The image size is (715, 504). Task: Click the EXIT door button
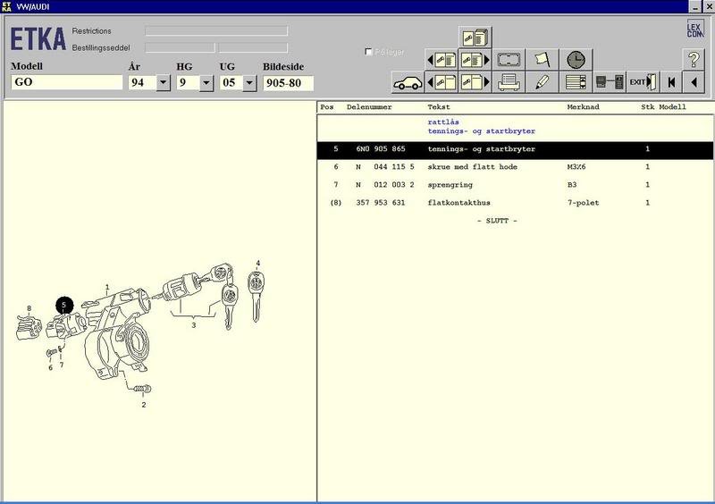(642, 82)
